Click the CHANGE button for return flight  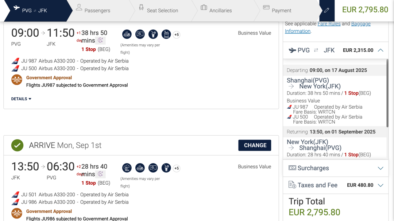pyautogui.click(x=255, y=145)
